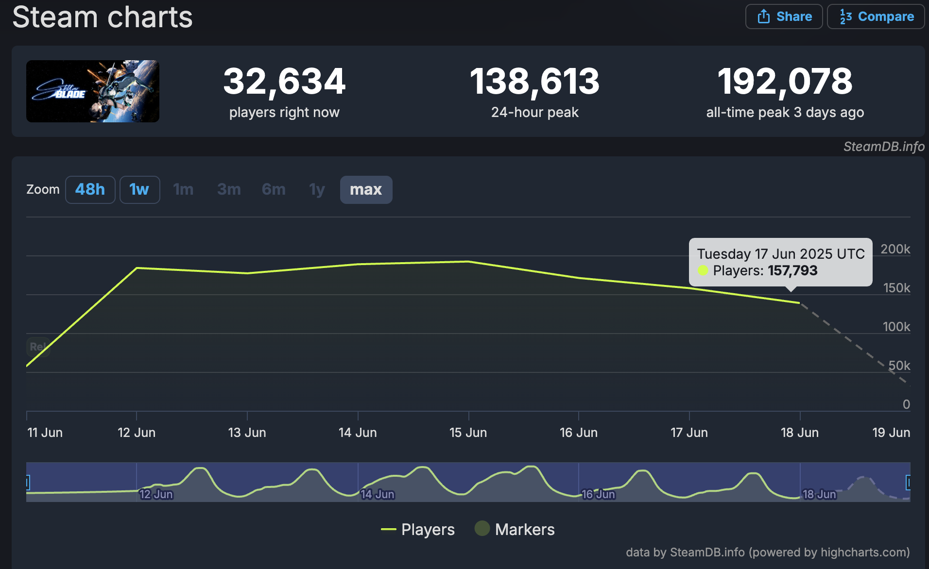Open the Stellar Blade game thumbnail

[93, 91]
